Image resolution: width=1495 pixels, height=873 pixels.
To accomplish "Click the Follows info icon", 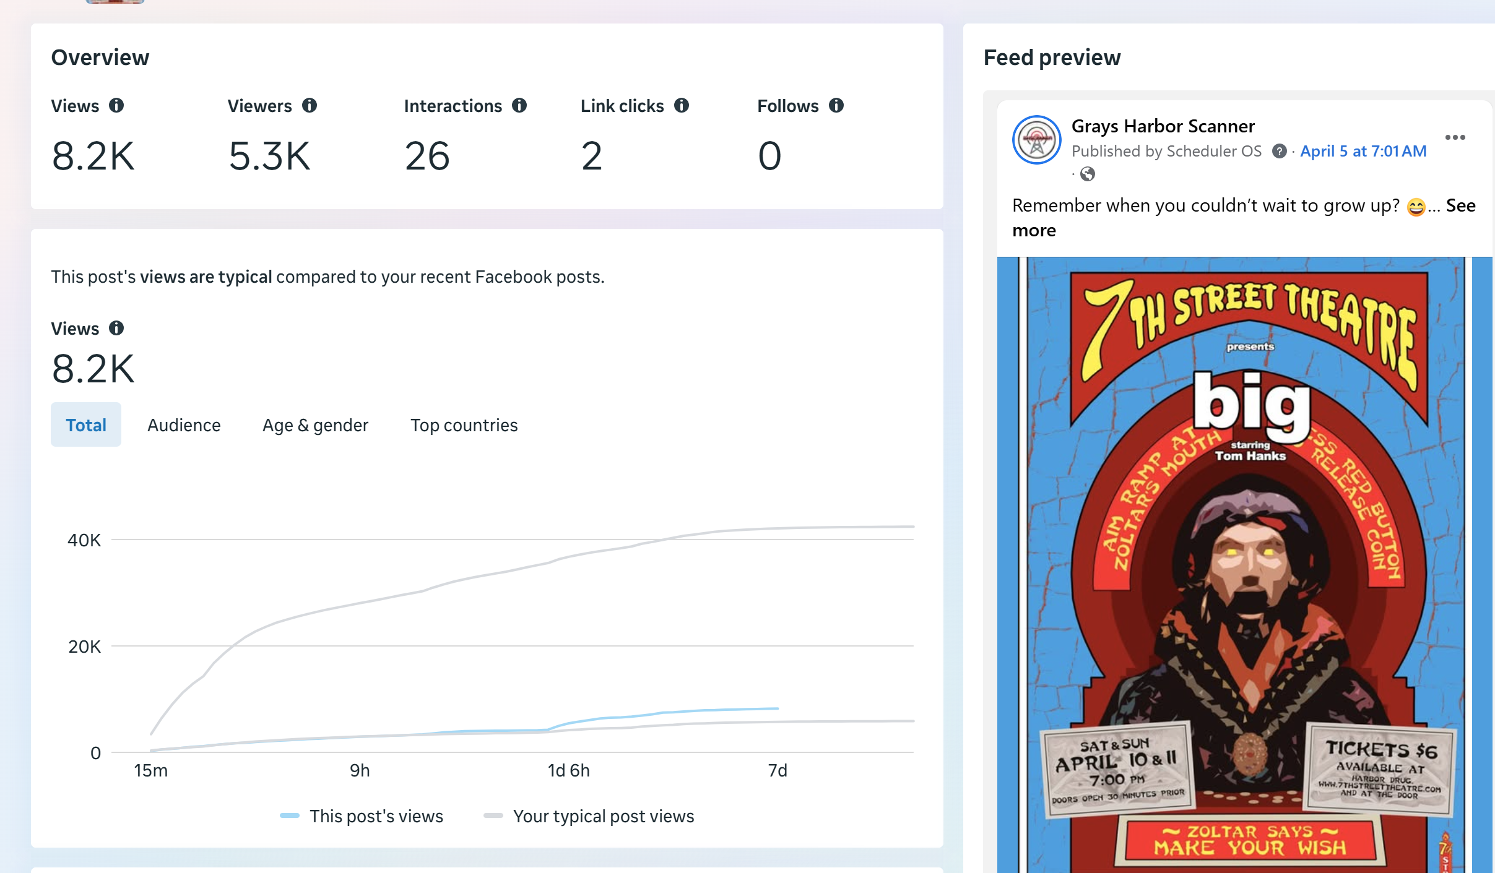I will tap(836, 106).
